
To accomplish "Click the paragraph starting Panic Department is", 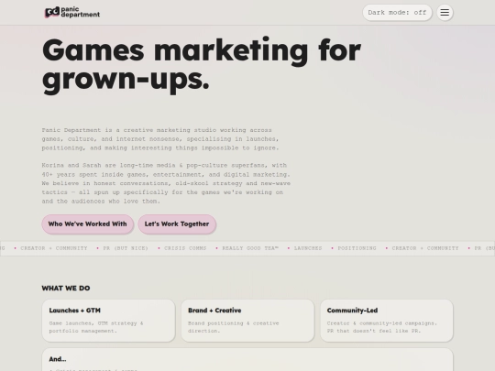I will tap(160, 139).
